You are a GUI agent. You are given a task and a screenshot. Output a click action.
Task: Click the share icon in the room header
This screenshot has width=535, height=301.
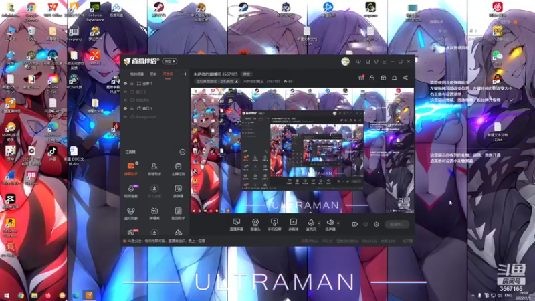pyautogui.click(x=405, y=78)
